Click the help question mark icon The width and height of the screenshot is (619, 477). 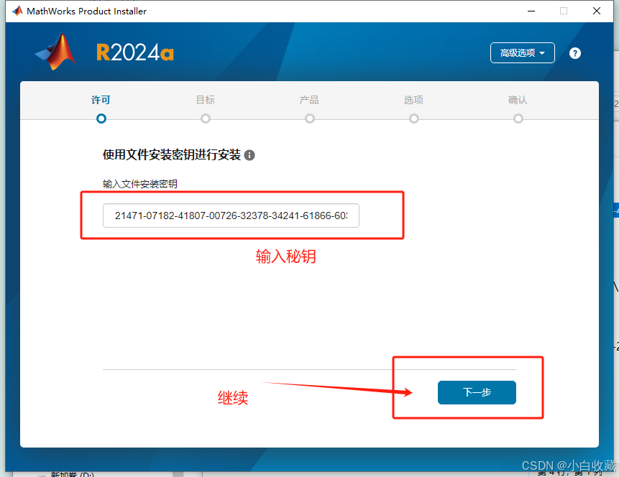click(575, 53)
